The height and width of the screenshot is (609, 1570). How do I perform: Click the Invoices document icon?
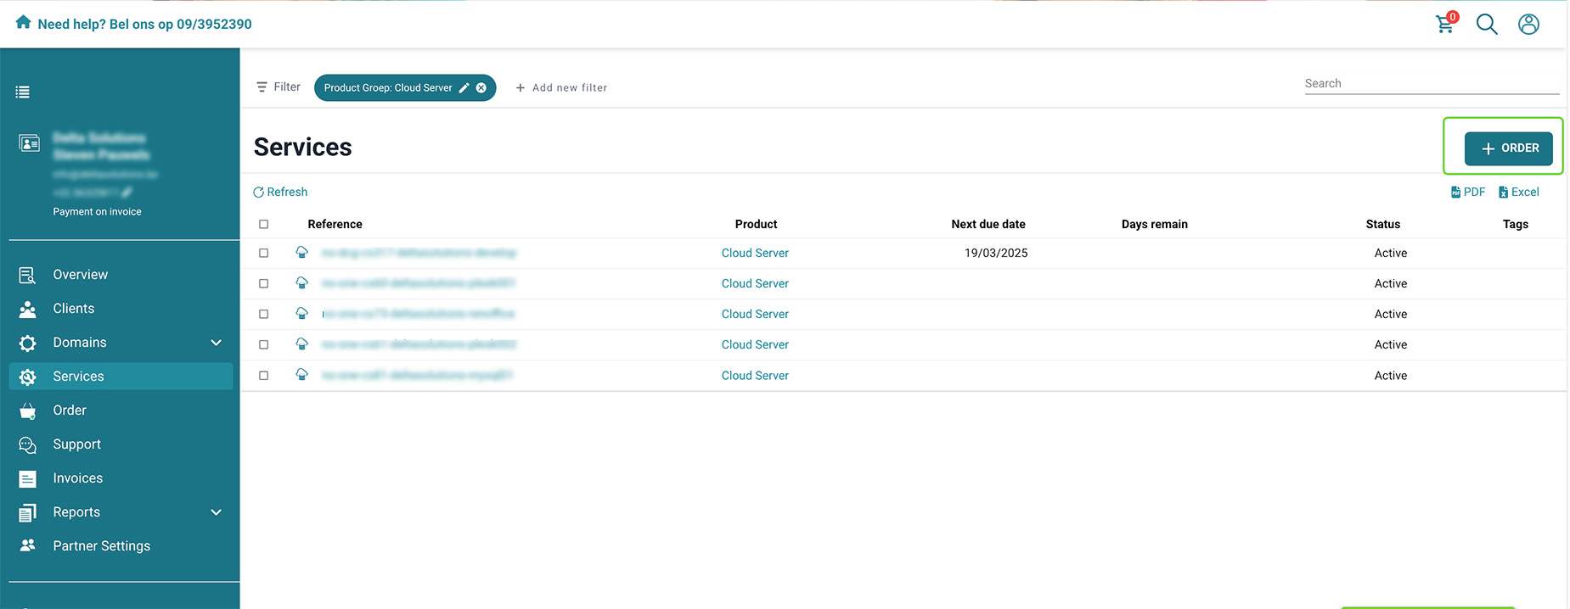click(27, 478)
